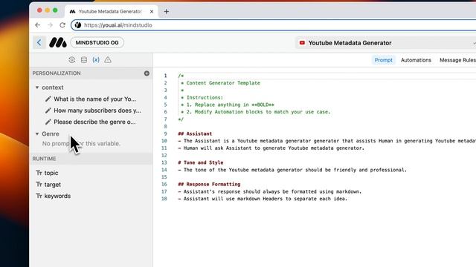Viewport: 476px width, 267px height.
Task: Click line 'response should always be formatted using markdown'
Action: (270, 191)
